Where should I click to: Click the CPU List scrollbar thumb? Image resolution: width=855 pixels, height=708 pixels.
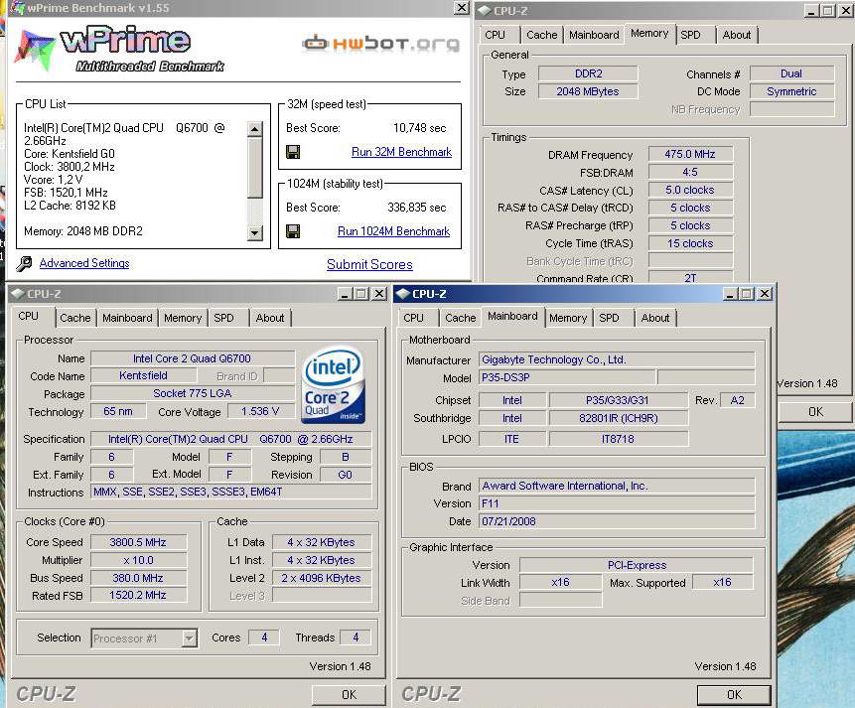pyautogui.click(x=254, y=167)
